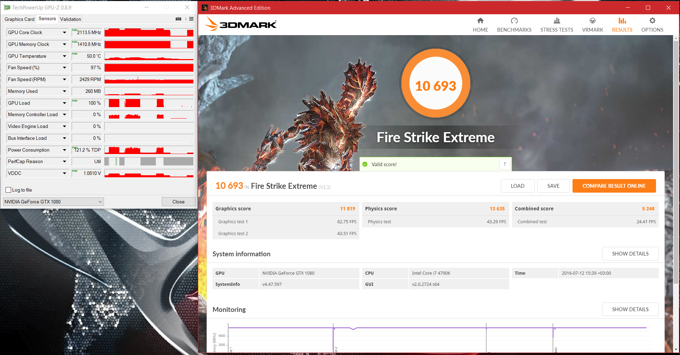Go to Home via the house icon
This screenshot has width=680, height=355.
[480, 21]
